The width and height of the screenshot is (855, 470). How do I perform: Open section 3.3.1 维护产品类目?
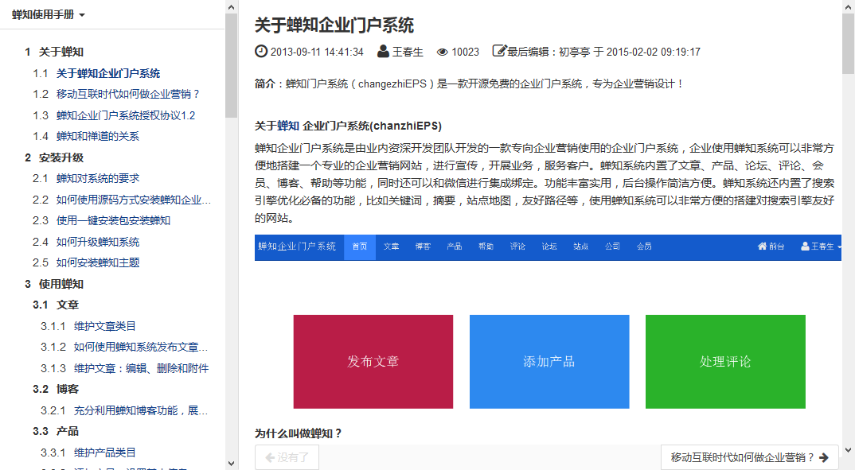[105, 453]
